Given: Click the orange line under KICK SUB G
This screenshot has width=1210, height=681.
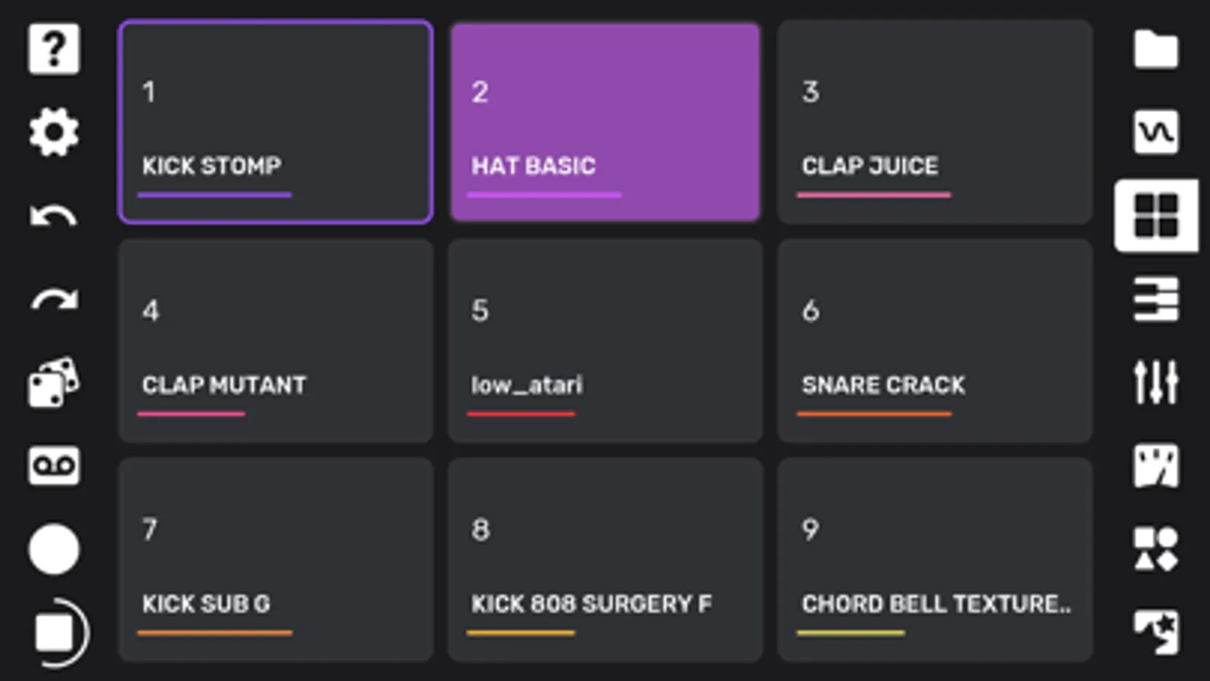Looking at the screenshot, I should click(x=215, y=633).
